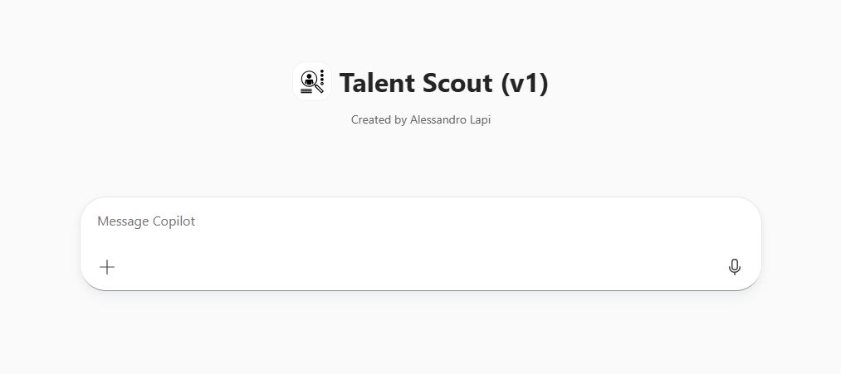
Task: Start dictation with the mic icon
Action: pyautogui.click(x=734, y=267)
